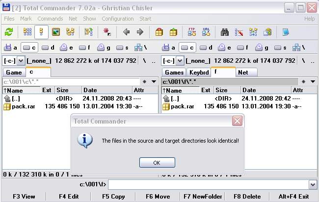Switch to the Keybrd tab
319x202 pixels.
(x=199, y=72)
